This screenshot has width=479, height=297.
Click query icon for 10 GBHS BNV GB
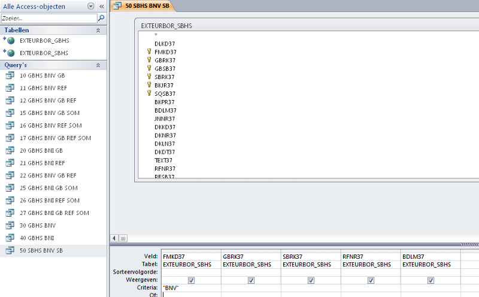click(x=10, y=75)
